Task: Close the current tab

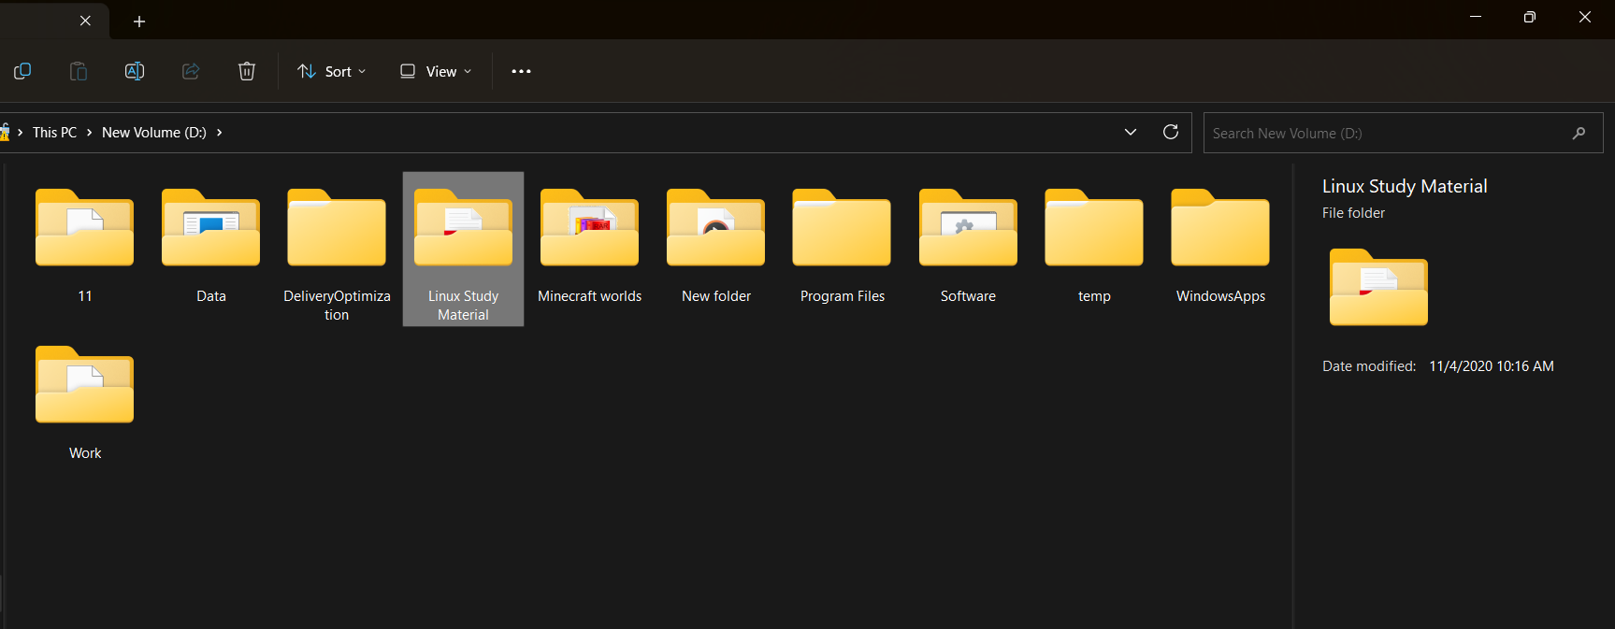Action: 85,21
